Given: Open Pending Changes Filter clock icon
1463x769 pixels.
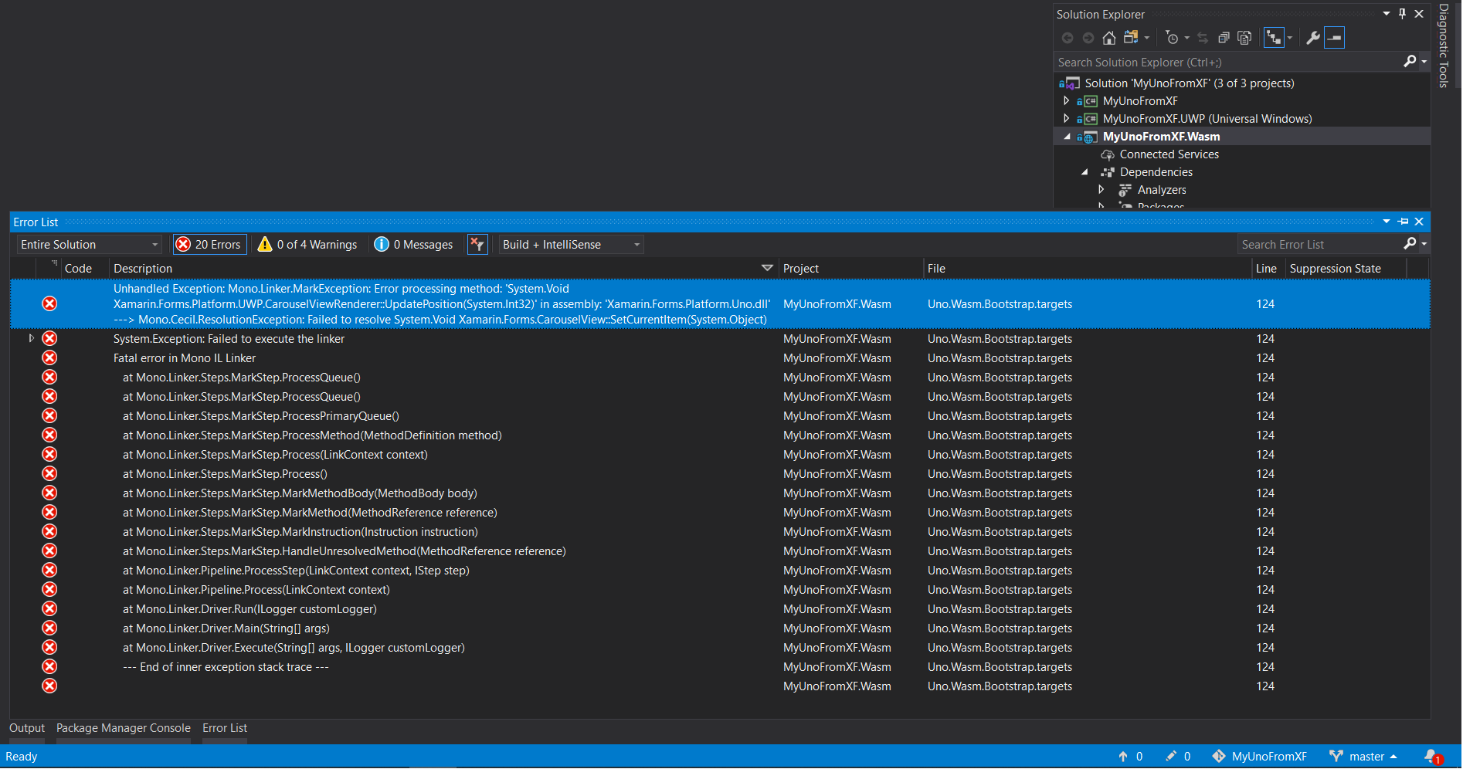Looking at the screenshot, I should tap(1173, 38).
